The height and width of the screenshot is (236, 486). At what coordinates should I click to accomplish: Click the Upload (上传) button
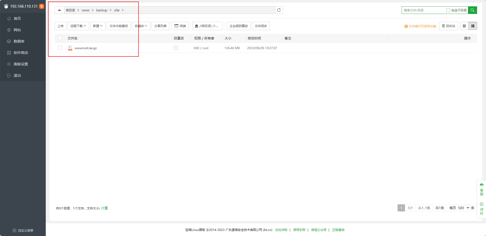point(60,26)
